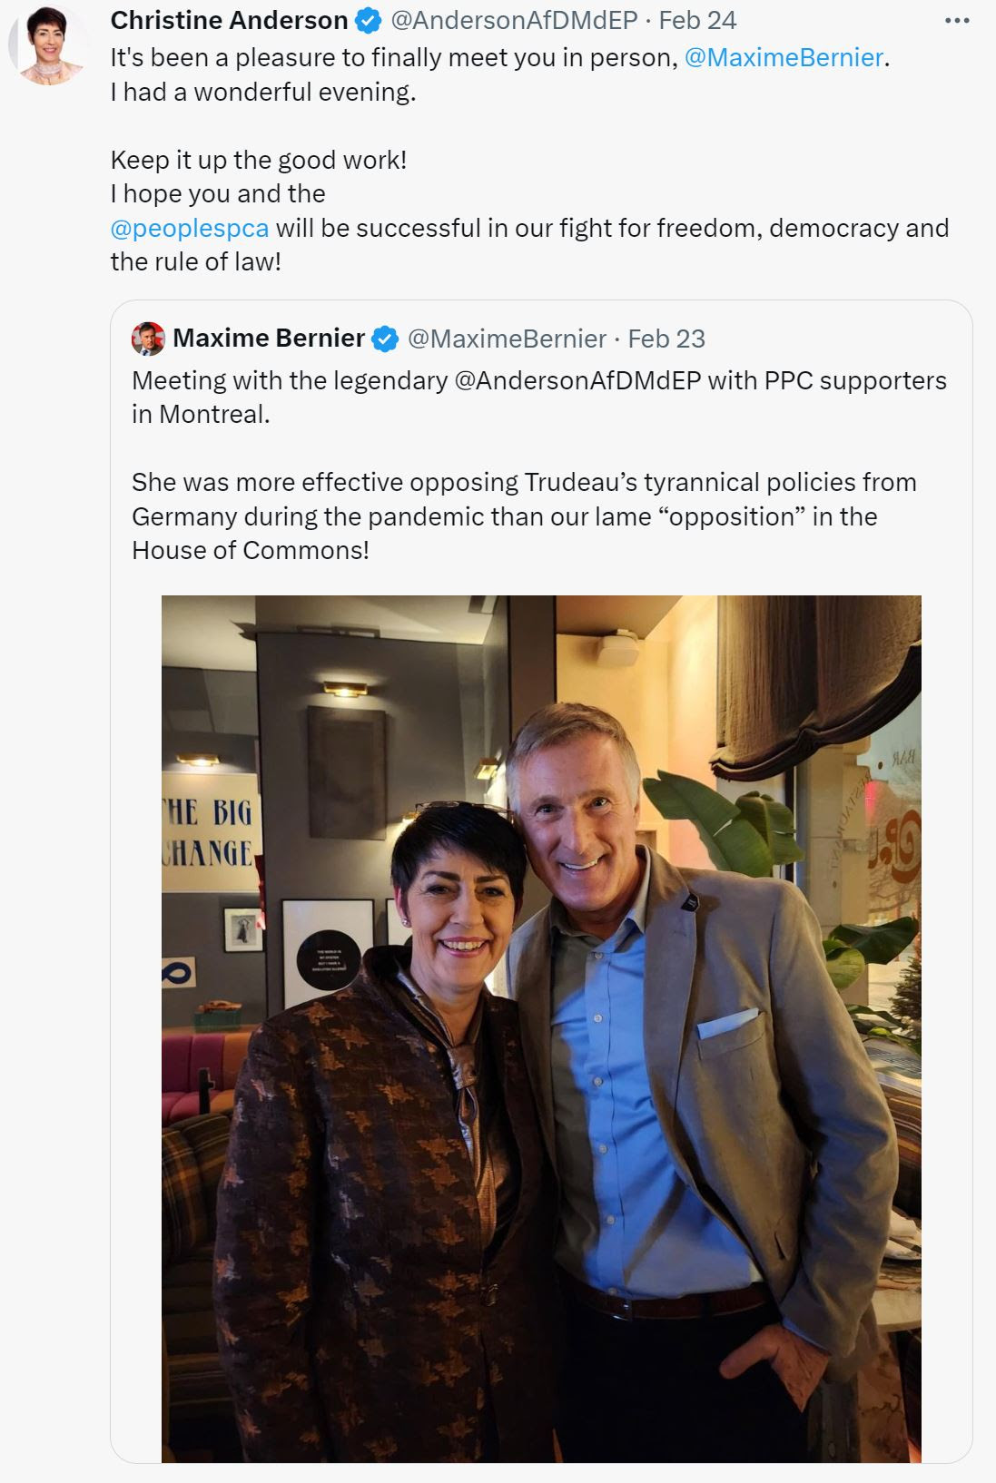Click the quoted tweet text about Montreal
Viewport: 996px width, 1483px height.
click(539, 397)
